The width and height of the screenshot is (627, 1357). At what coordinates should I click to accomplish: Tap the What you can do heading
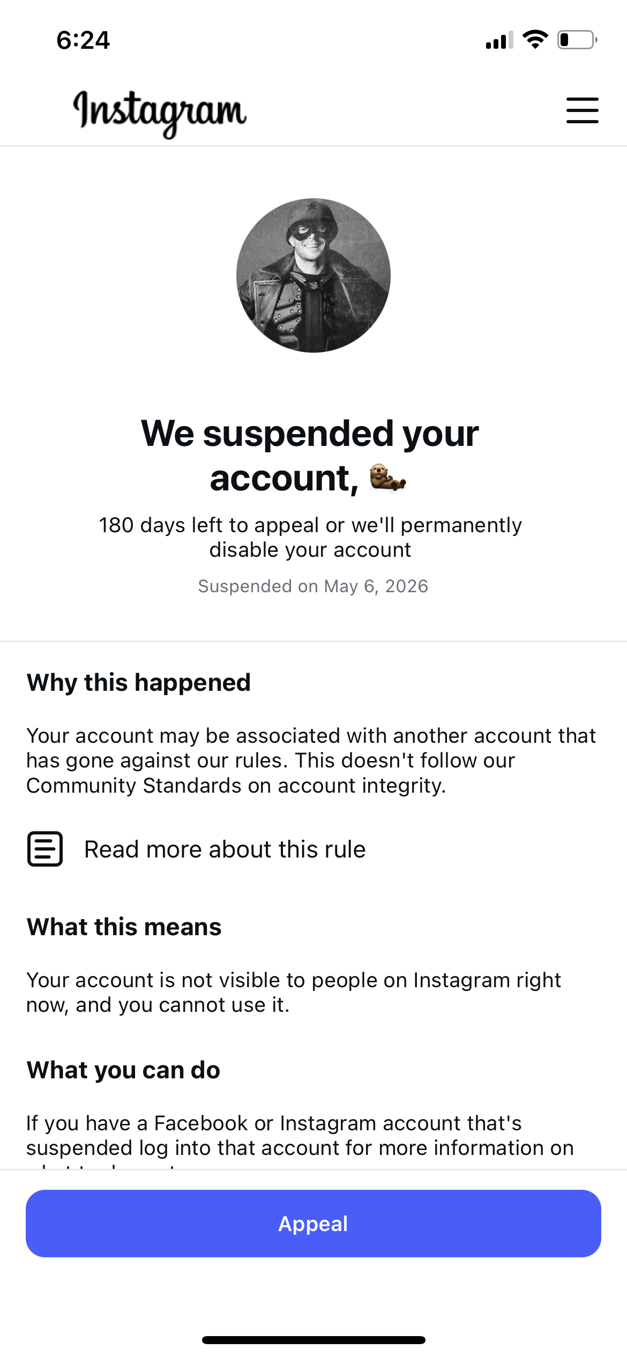124,1070
